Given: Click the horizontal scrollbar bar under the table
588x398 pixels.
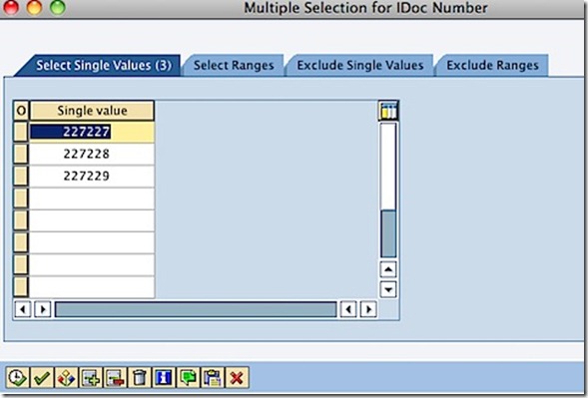Looking at the screenshot, I should pos(196,309).
